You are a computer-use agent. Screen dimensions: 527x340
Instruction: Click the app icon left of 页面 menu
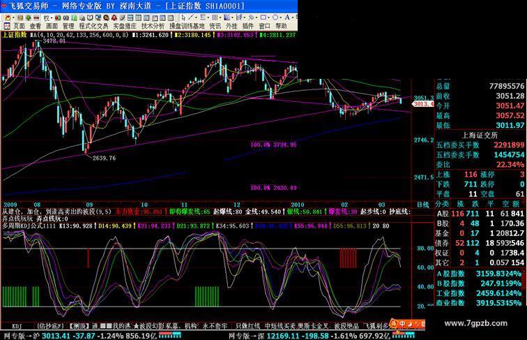coord(6,26)
